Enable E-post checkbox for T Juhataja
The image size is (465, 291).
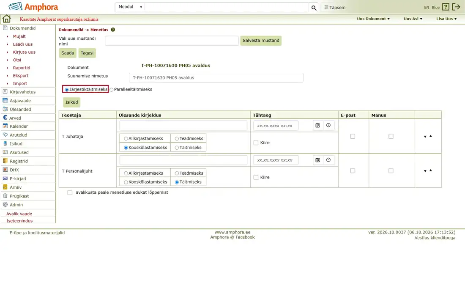(353, 136)
